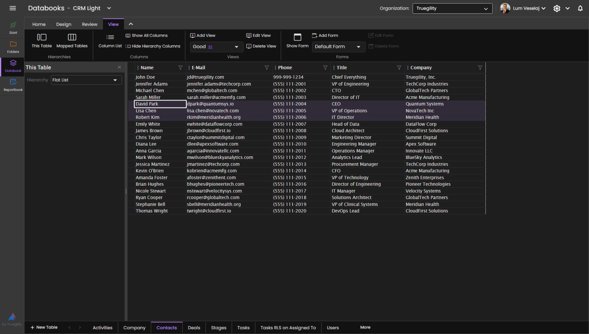This screenshot has height=334, width=589.
Task: Select the Mapped Tables icon
Action: pyautogui.click(x=72, y=37)
